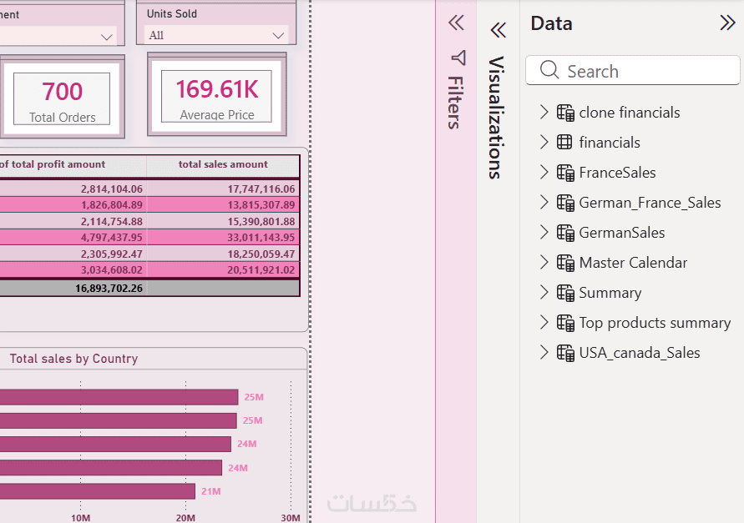Click the USA_canada_Sales table icon
744x523 pixels.
click(x=565, y=353)
